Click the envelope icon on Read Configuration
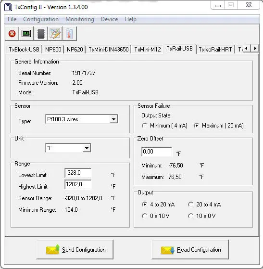 tap(167, 250)
